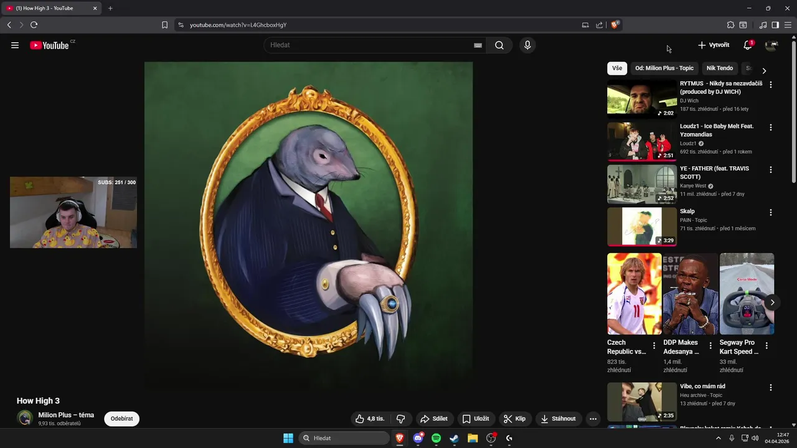Click the Stáhnout download button
The image size is (797, 448).
tap(558, 419)
